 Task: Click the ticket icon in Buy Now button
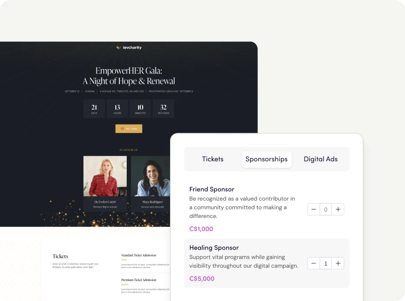pos(122,128)
